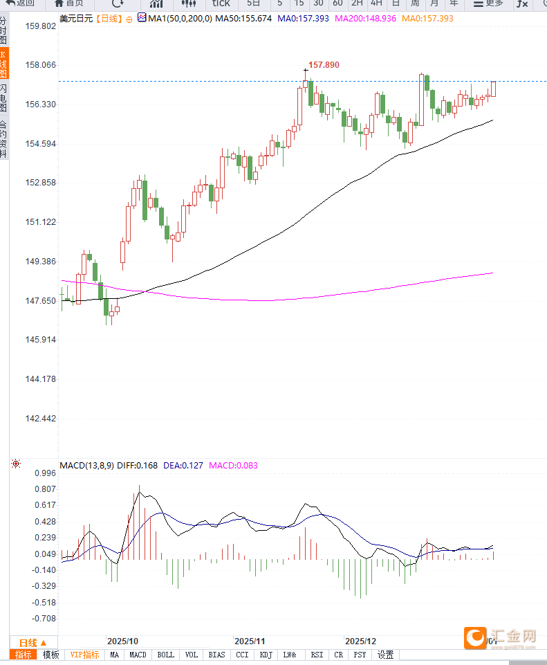Open 合约资料 contract info in sidebar

pos(4,138)
